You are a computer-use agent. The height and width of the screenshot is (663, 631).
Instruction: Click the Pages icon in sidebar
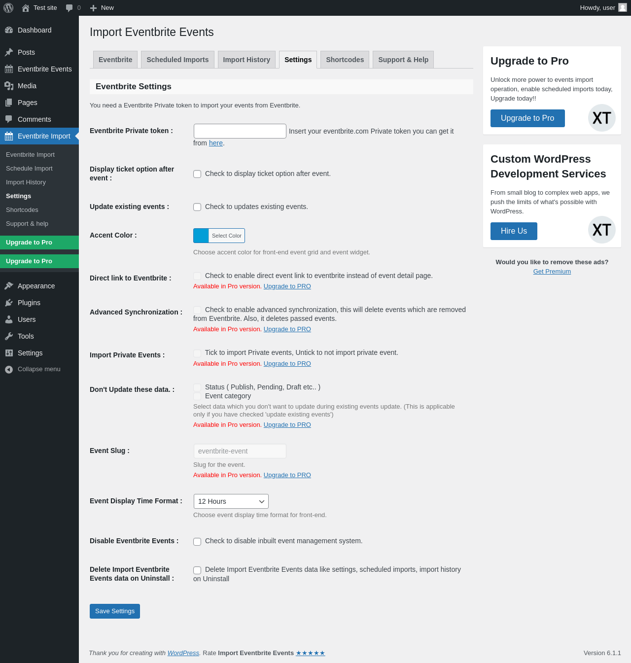(x=9, y=103)
